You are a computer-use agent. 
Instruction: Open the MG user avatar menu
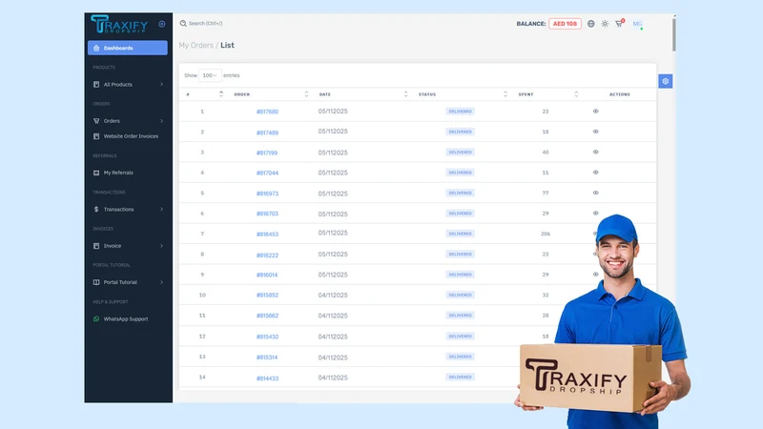coord(637,23)
